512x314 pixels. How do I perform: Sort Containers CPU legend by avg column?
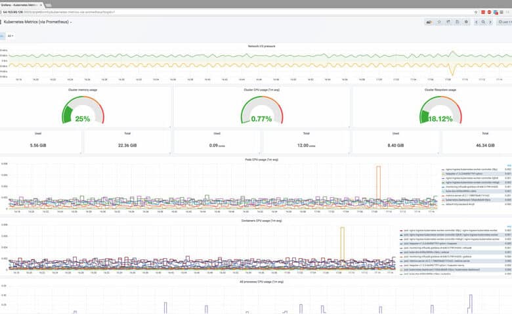click(509, 227)
